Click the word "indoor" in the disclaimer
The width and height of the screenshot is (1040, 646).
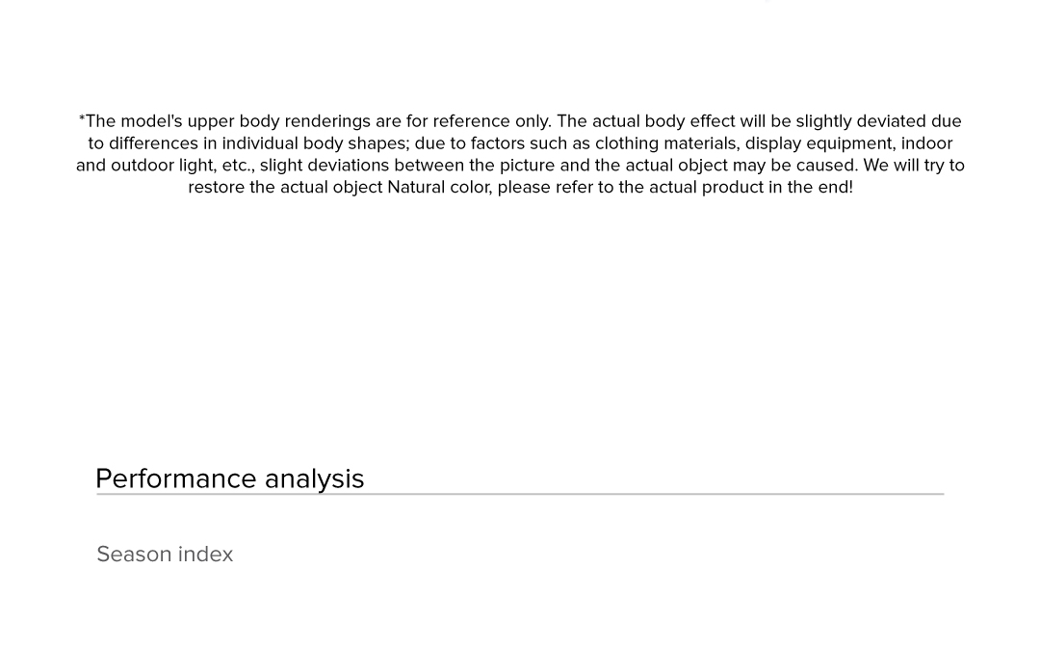tap(926, 143)
